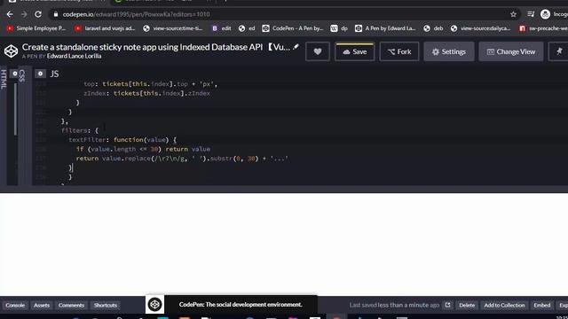Click the 'textFilter: function(value) {' line
Image resolution: width=568 pixels, height=319 pixels.
pyautogui.click(x=122, y=140)
